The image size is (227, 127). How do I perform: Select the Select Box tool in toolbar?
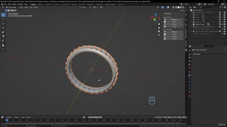tap(3, 15)
